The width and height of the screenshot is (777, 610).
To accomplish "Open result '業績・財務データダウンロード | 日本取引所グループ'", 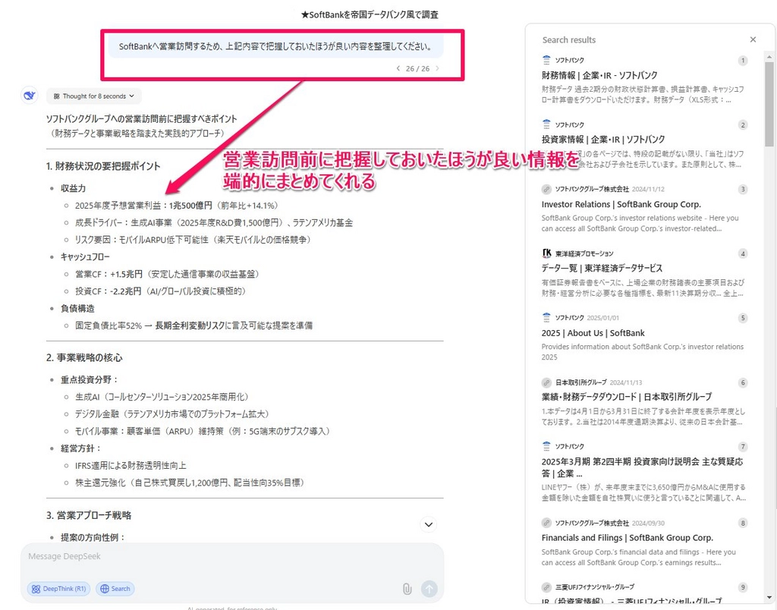I will (626, 397).
